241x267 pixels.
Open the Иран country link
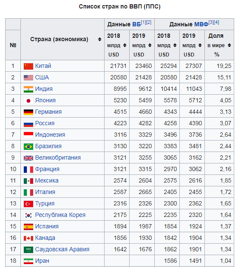42,261
